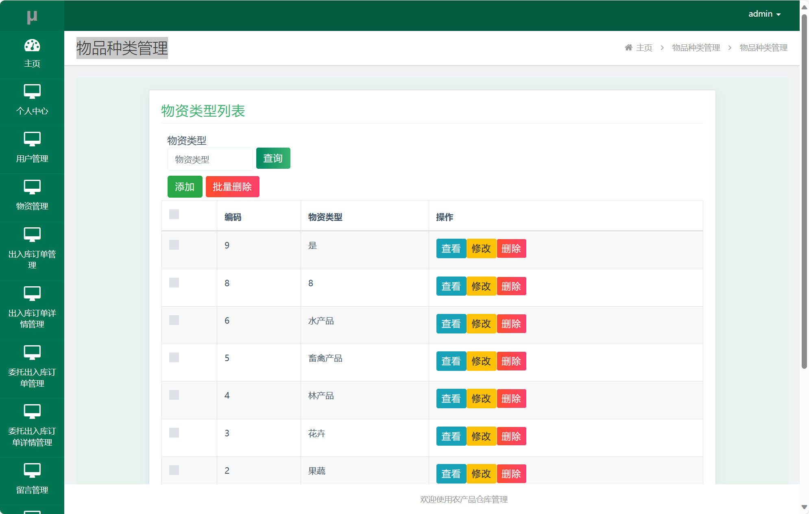Open the admin account dropdown
The width and height of the screenshot is (809, 514).
(x=764, y=13)
